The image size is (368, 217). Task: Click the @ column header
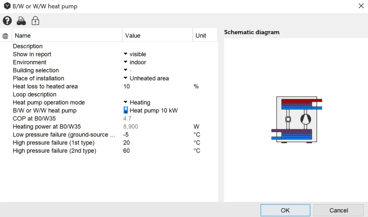click(5, 36)
